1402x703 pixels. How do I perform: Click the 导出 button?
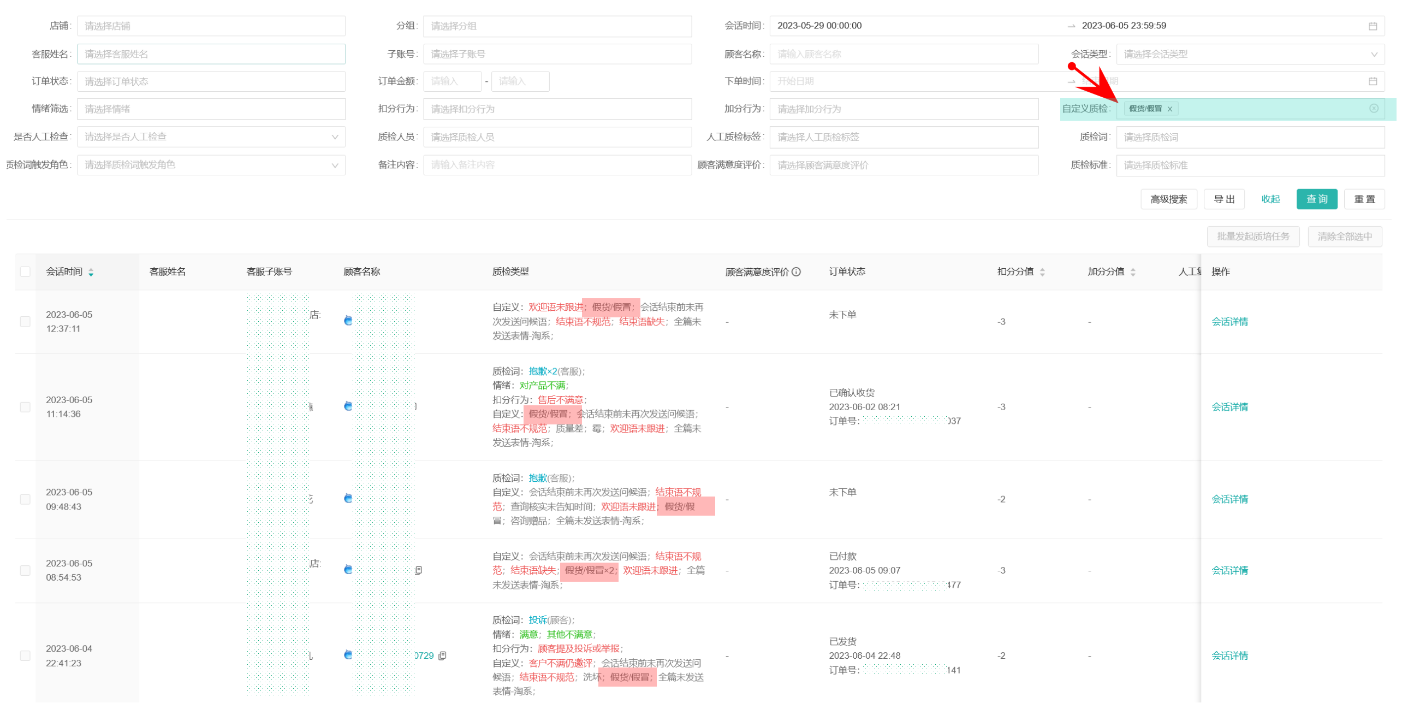pyautogui.click(x=1224, y=199)
